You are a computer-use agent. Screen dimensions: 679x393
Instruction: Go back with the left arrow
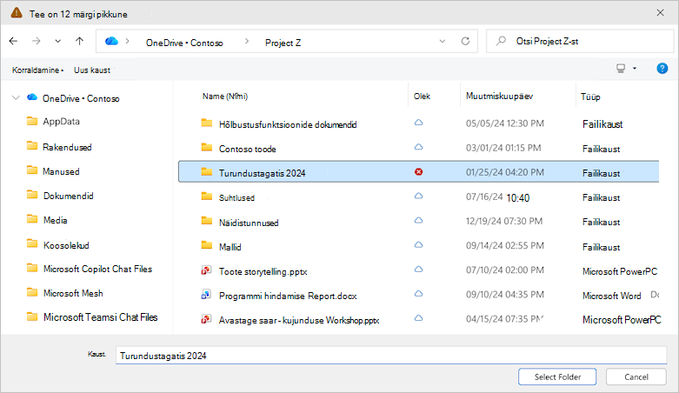pyautogui.click(x=13, y=41)
